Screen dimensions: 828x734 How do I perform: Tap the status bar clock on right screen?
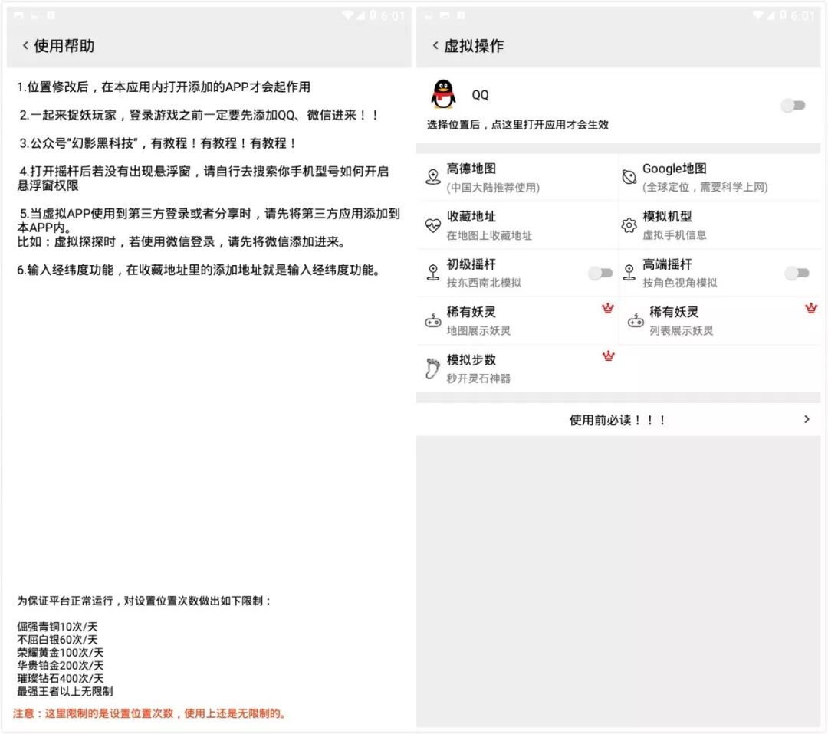(803, 16)
